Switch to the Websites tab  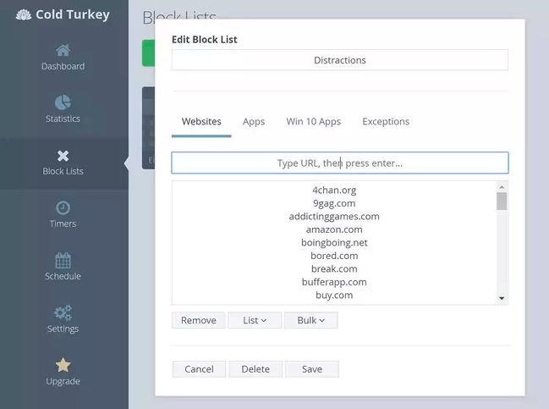pyautogui.click(x=201, y=122)
